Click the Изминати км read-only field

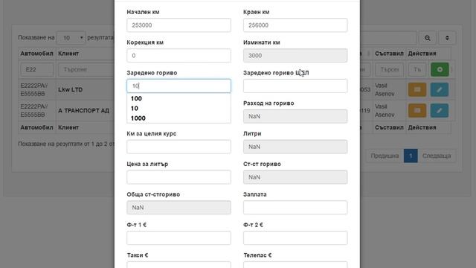(295, 56)
